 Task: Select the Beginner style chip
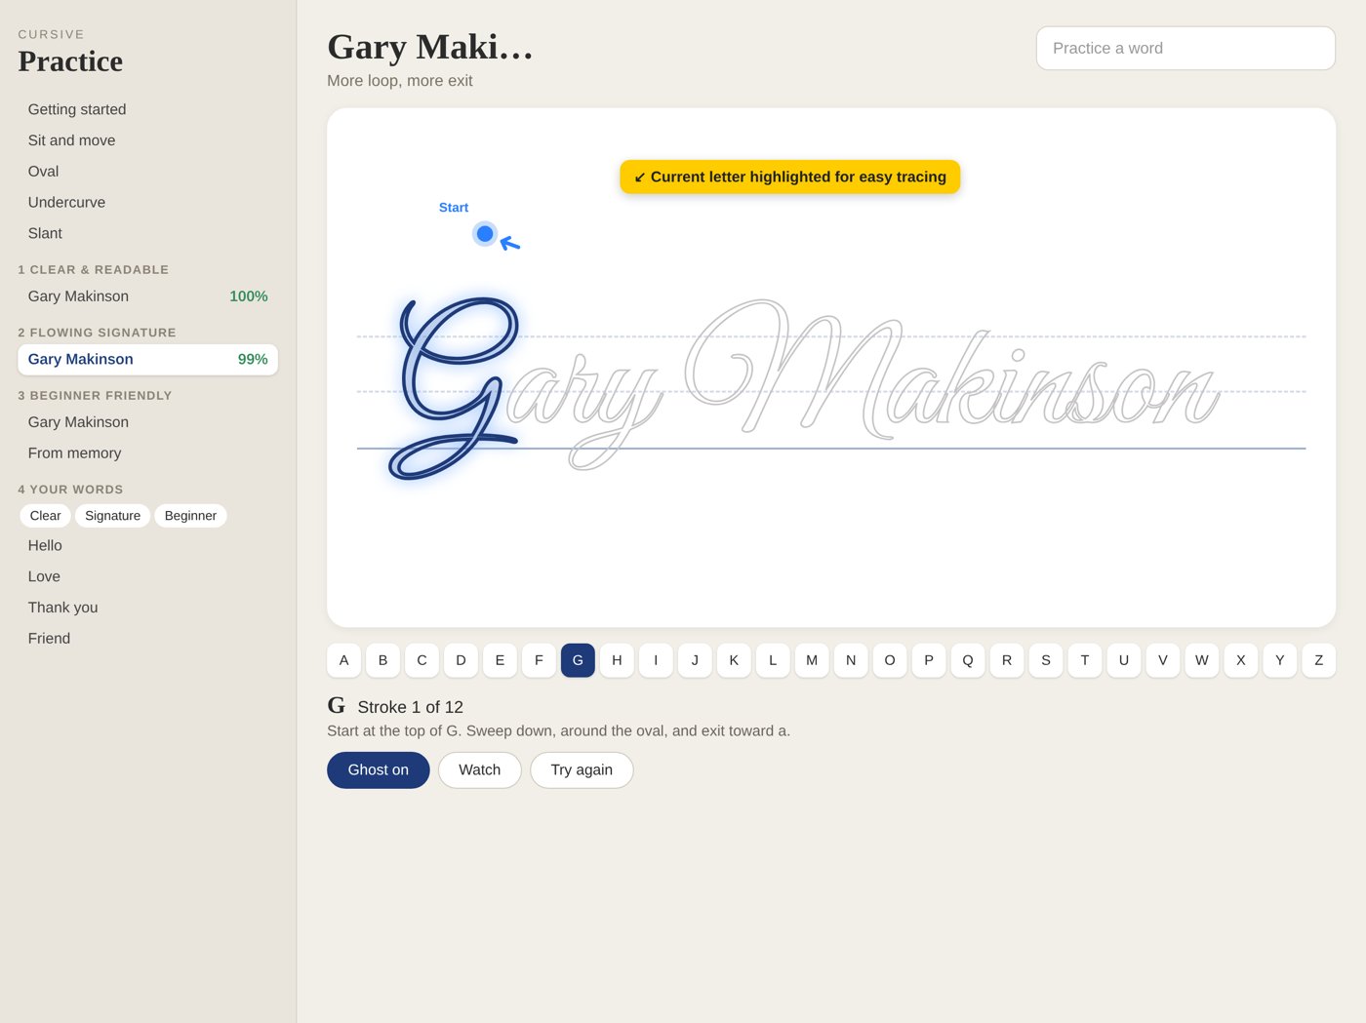tap(190, 516)
